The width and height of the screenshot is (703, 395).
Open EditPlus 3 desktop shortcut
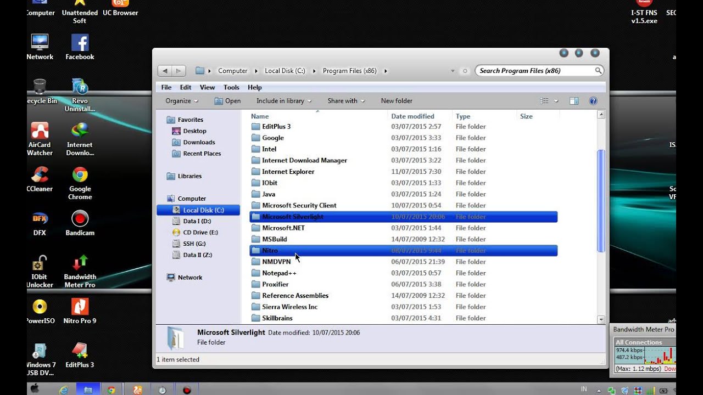coord(80,355)
